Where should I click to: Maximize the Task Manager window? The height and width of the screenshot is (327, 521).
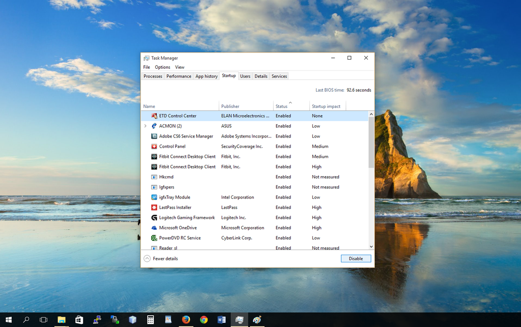349,58
